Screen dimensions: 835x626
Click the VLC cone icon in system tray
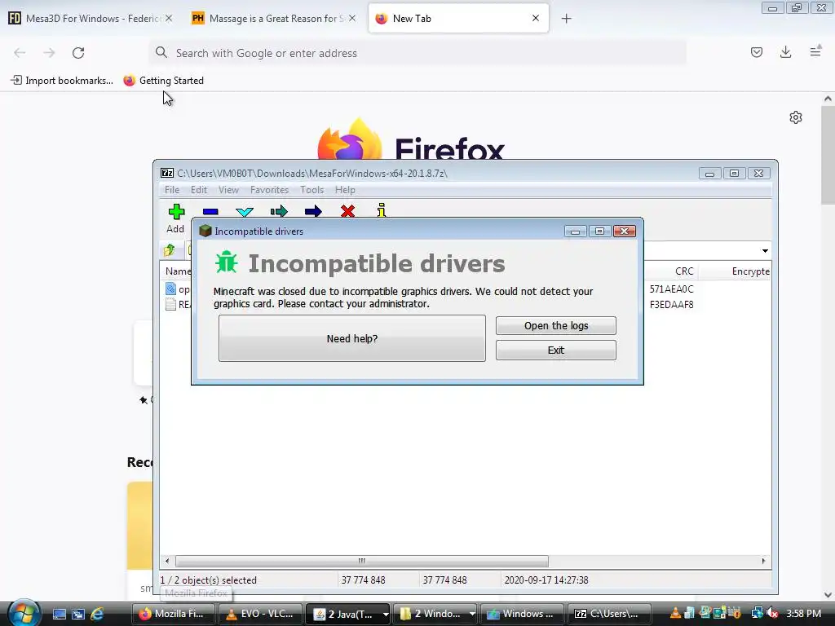click(675, 613)
